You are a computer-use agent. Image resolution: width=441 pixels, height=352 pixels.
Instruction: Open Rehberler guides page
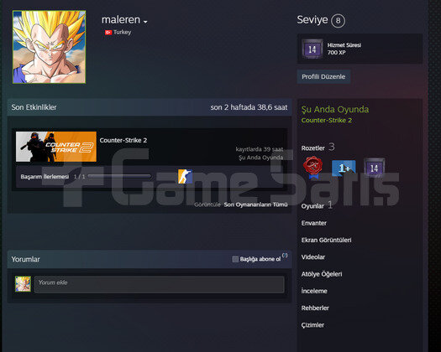click(315, 308)
